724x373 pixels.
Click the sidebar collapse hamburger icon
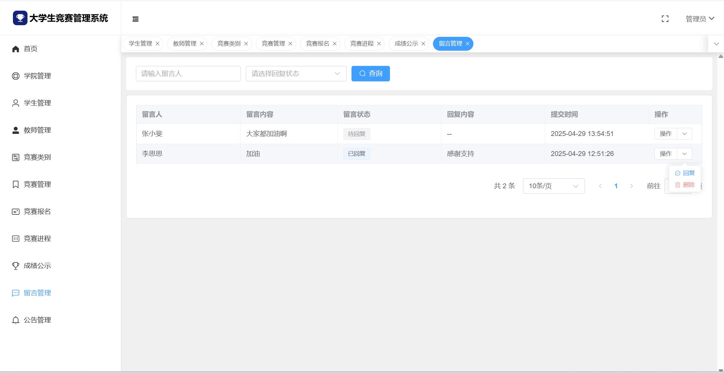click(135, 19)
